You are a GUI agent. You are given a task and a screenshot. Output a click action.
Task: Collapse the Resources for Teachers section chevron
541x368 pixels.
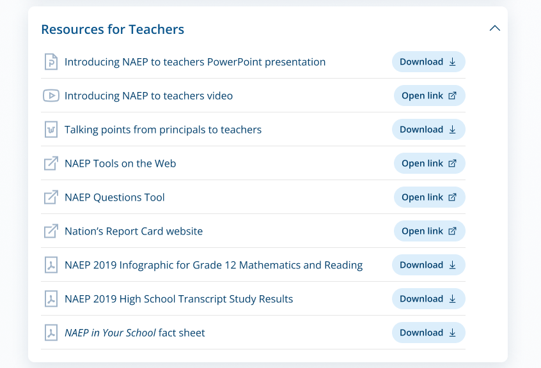494,29
